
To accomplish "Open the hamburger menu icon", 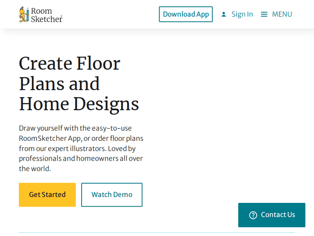I will click(x=264, y=14).
